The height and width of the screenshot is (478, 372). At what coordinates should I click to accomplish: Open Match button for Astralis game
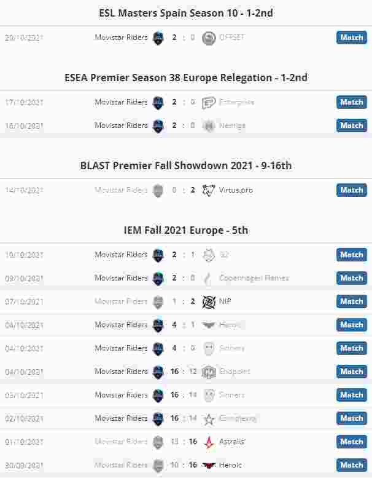pyautogui.click(x=352, y=442)
